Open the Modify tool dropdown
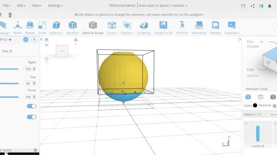277x155 pixels. click(73, 28)
